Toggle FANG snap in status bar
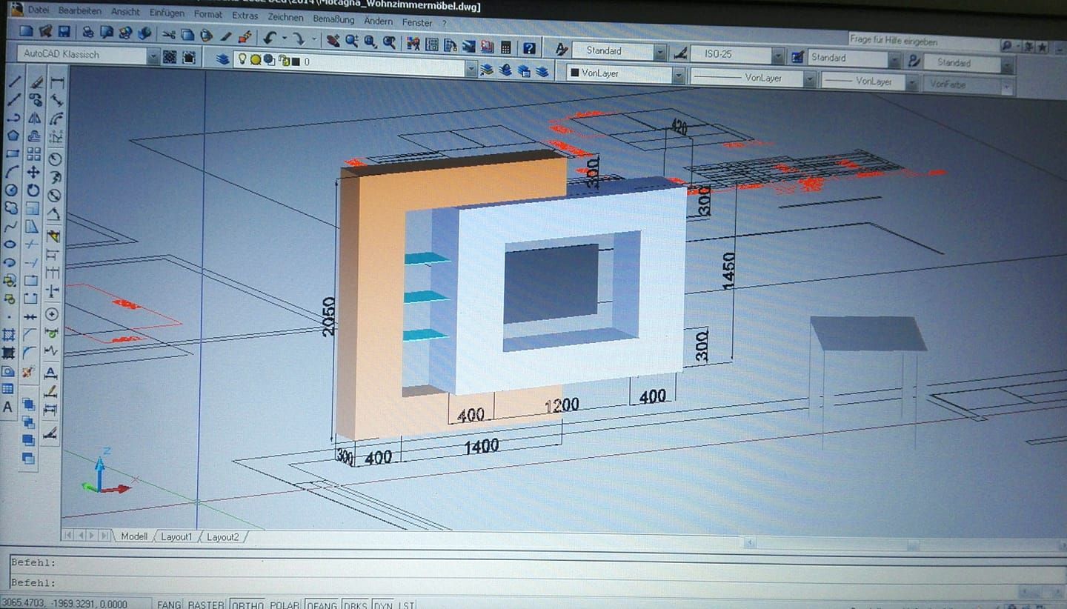1067x609 pixels. tap(169, 605)
